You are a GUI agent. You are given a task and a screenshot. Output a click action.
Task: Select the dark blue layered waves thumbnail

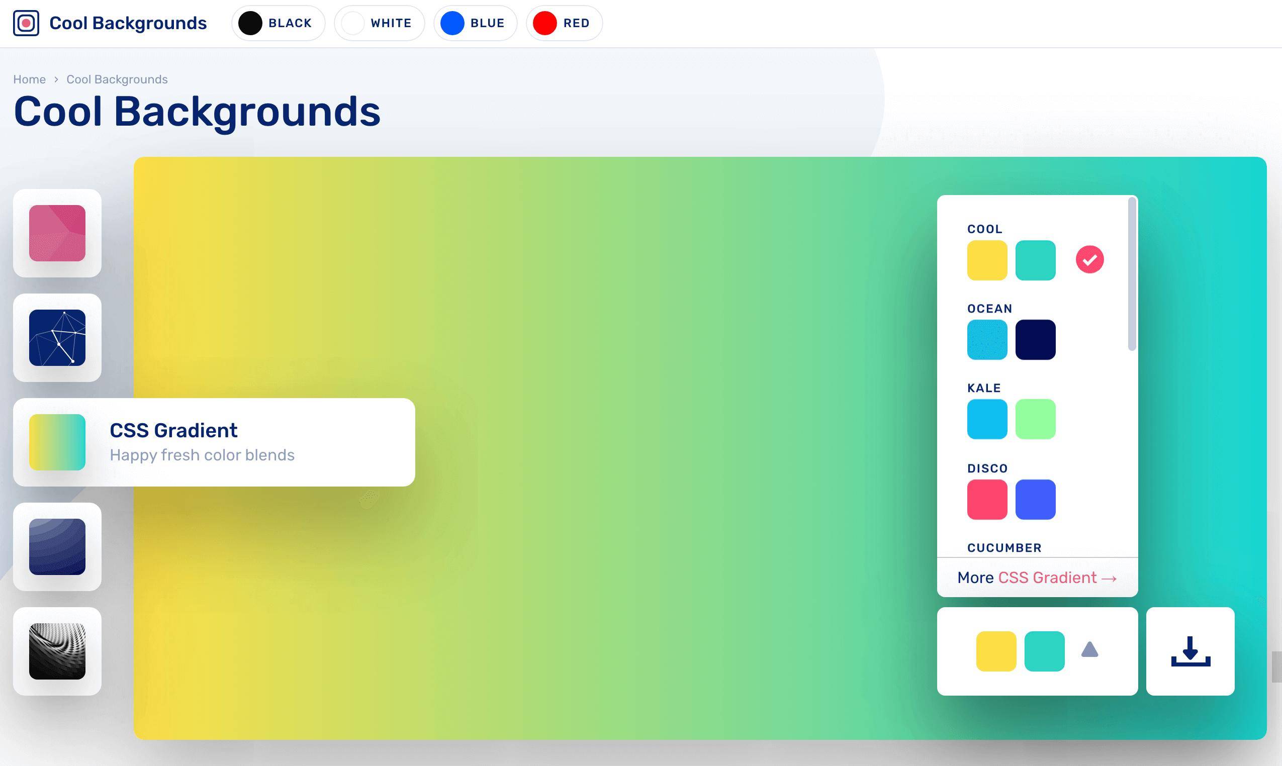click(57, 547)
